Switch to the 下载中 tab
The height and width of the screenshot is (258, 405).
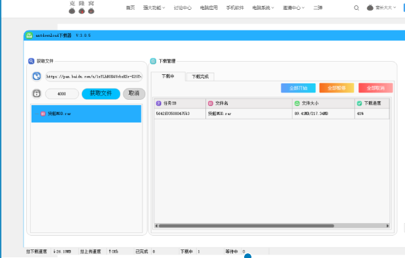point(168,76)
